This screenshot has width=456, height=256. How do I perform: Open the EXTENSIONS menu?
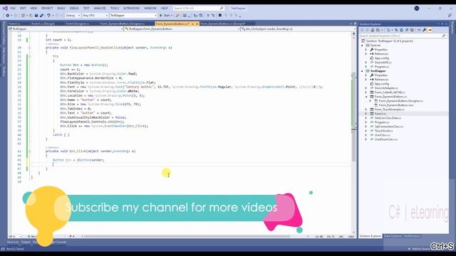point(131,8)
